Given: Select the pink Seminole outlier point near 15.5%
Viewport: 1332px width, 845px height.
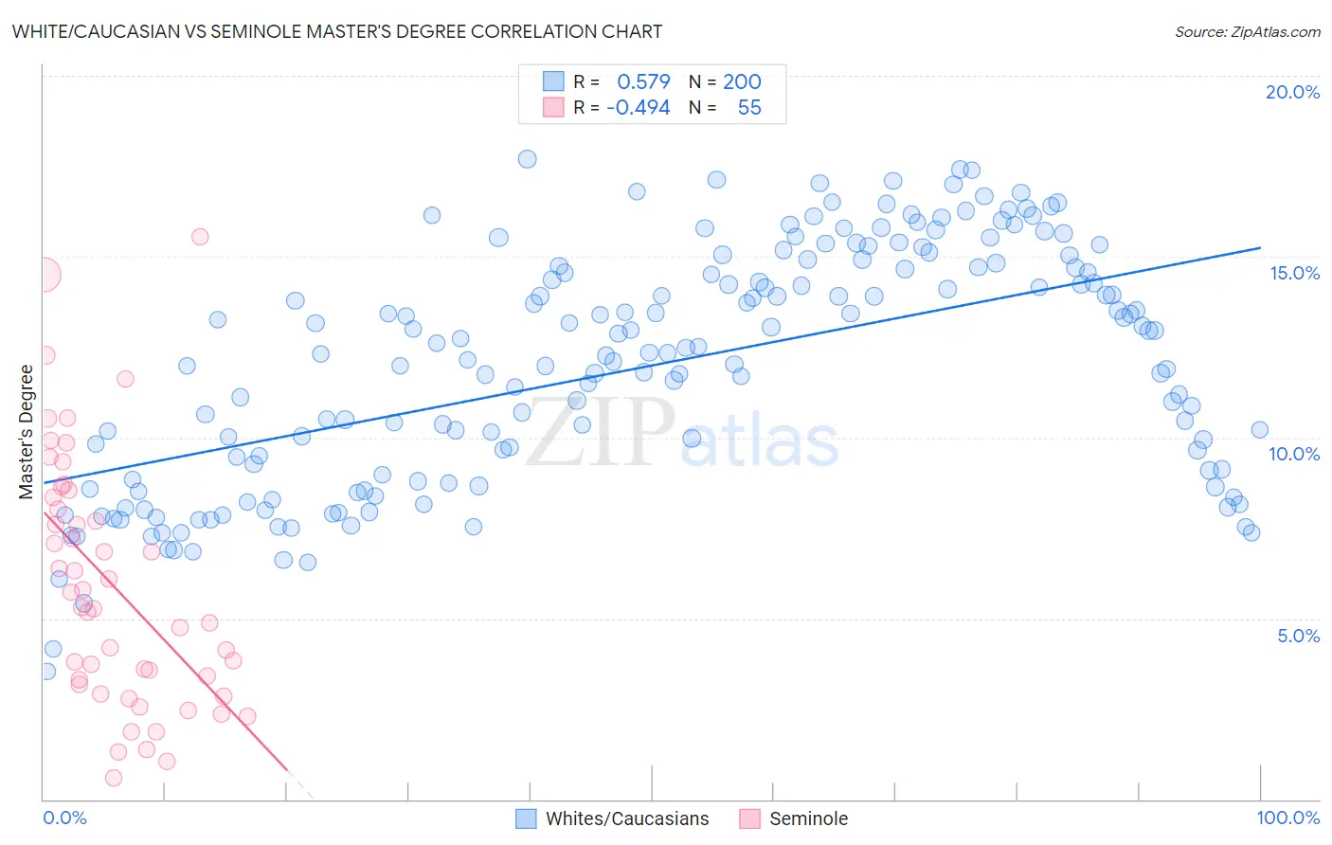Looking at the screenshot, I should (200, 237).
